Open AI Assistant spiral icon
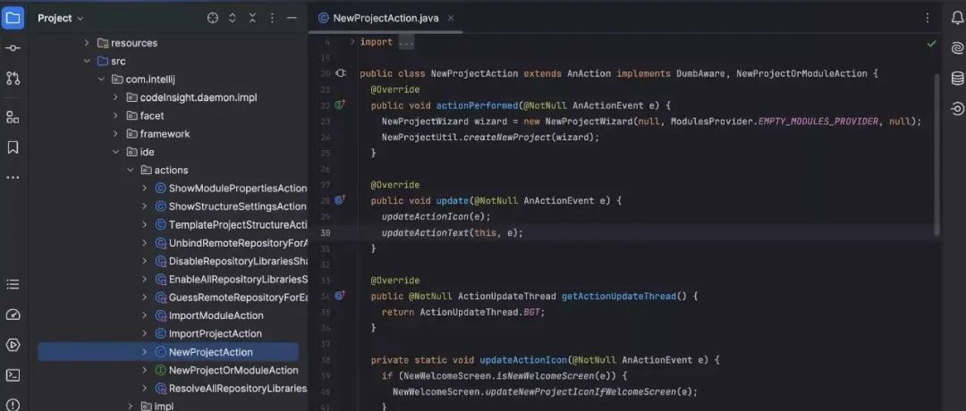 point(957,48)
